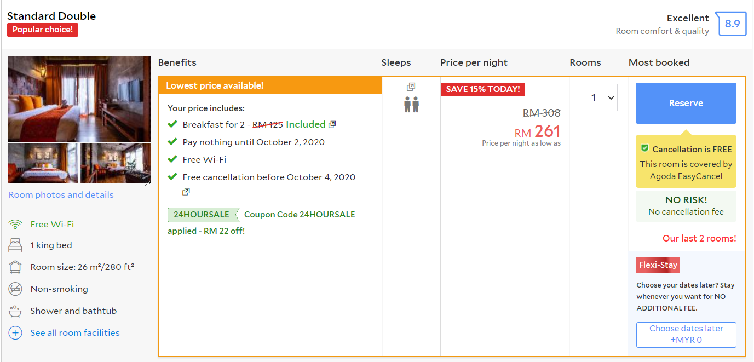Screen dimensions: 754x362
Task: Click the plus icon beside See all room facilities
Action: pyautogui.click(x=15, y=332)
